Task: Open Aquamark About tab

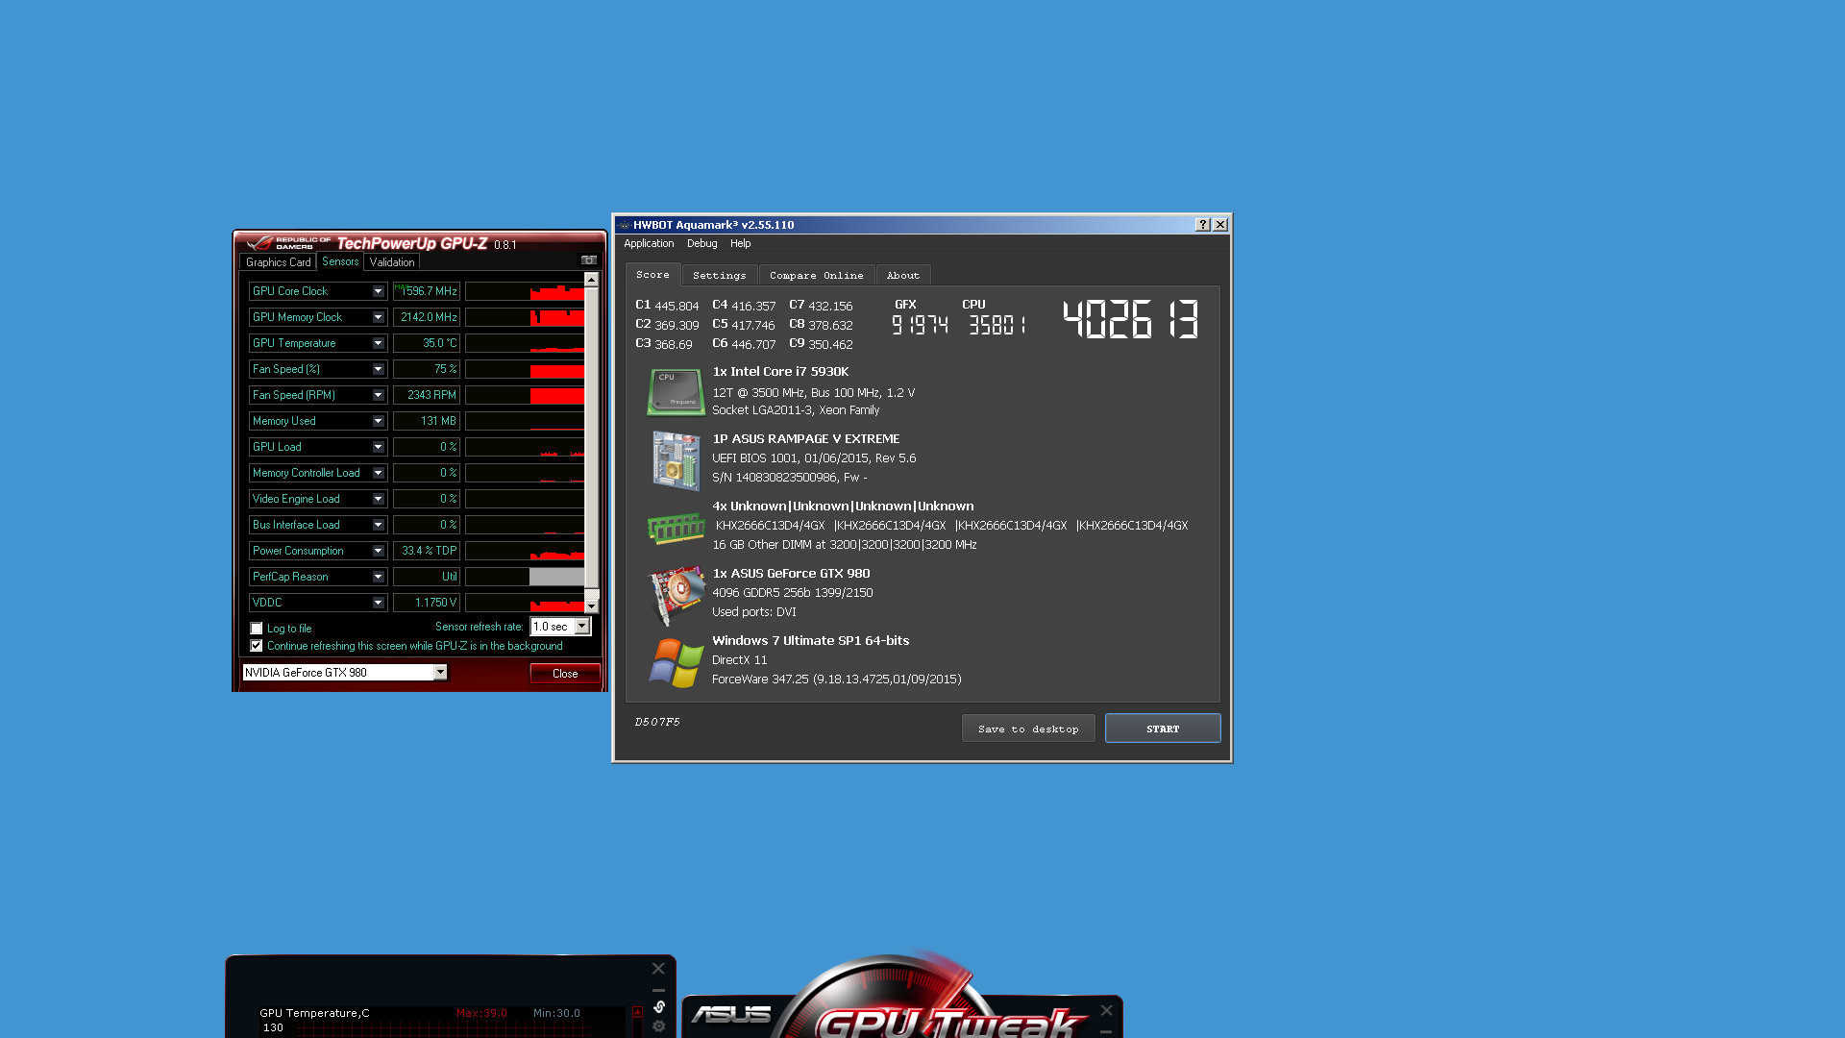Action: coord(902,276)
